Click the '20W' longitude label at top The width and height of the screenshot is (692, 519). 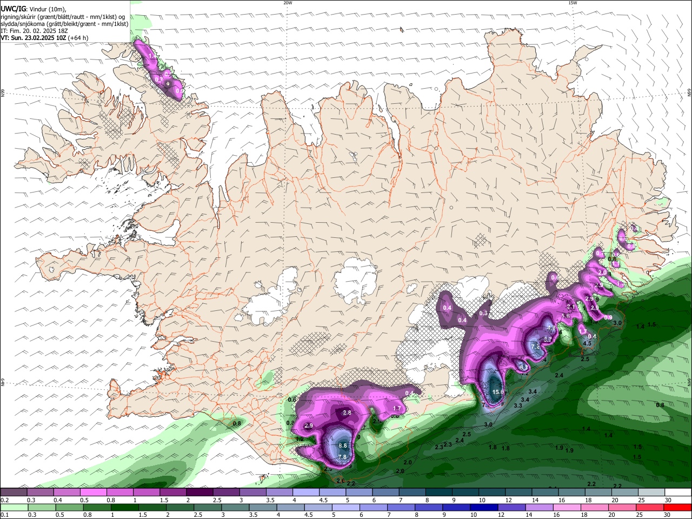pos(288,3)
